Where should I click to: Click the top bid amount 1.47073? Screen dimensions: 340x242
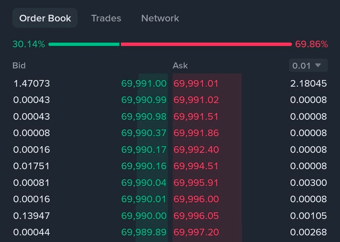coord(32,84)
